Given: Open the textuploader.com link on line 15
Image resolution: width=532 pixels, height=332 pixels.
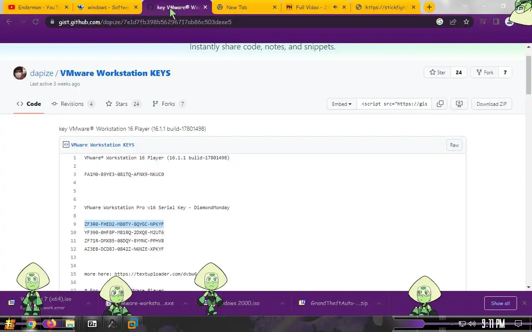Looking at the screenshot, I should [156, 274].
